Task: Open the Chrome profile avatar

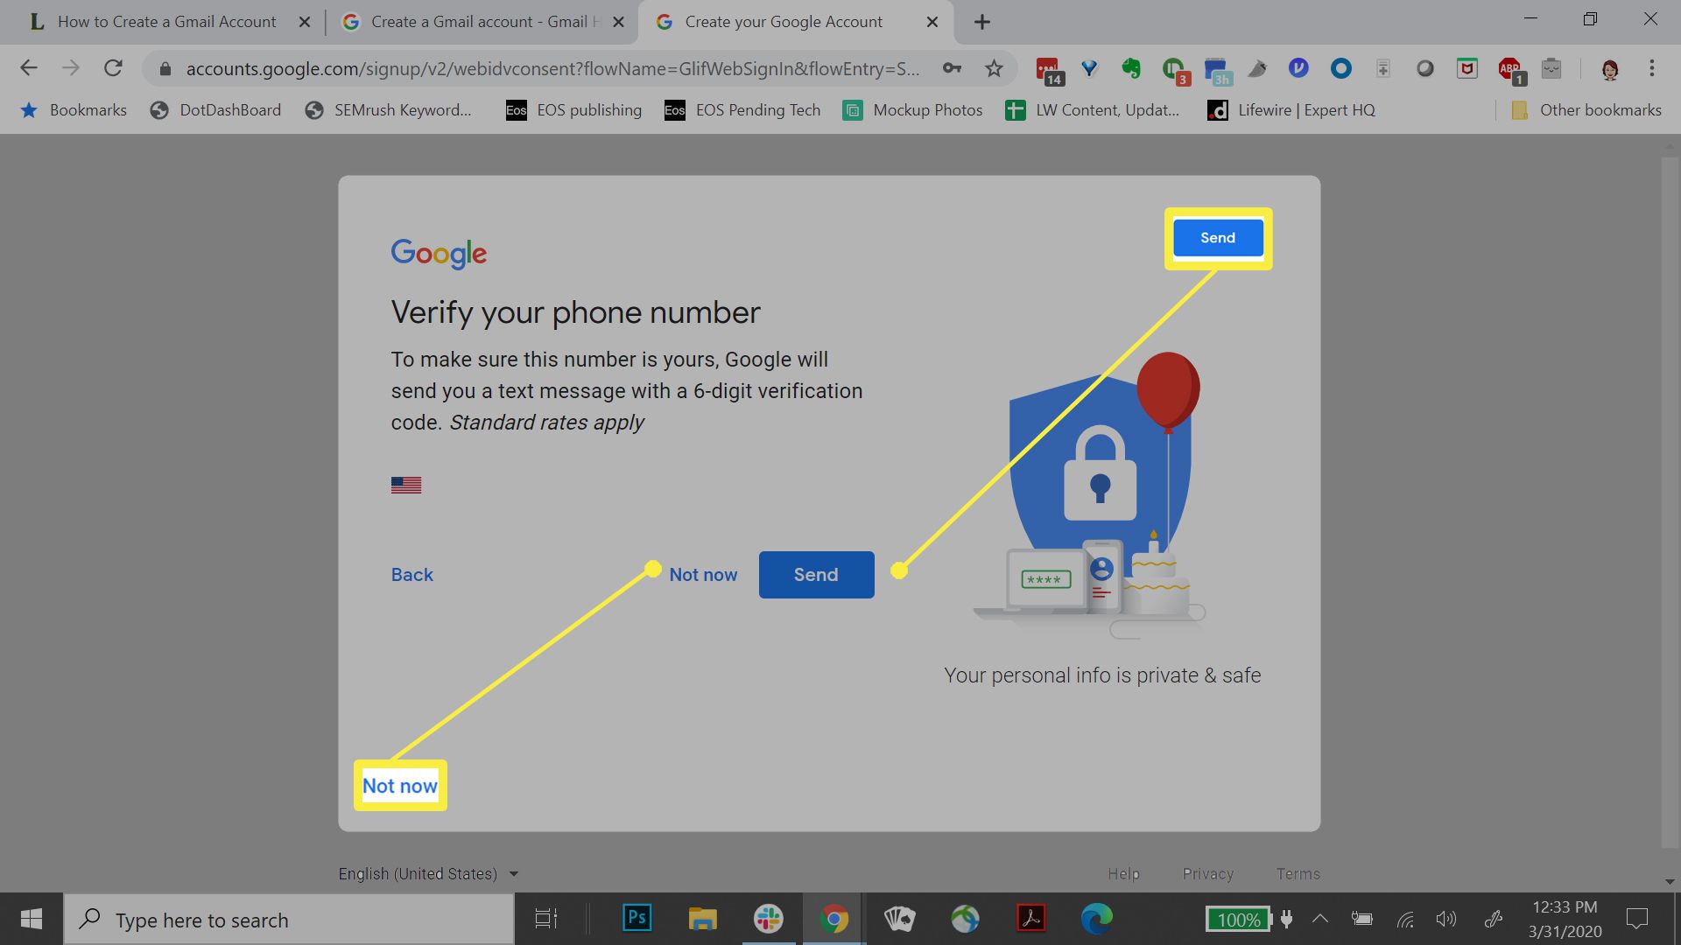Action: pyautogui.click(x=1609, y=69)
